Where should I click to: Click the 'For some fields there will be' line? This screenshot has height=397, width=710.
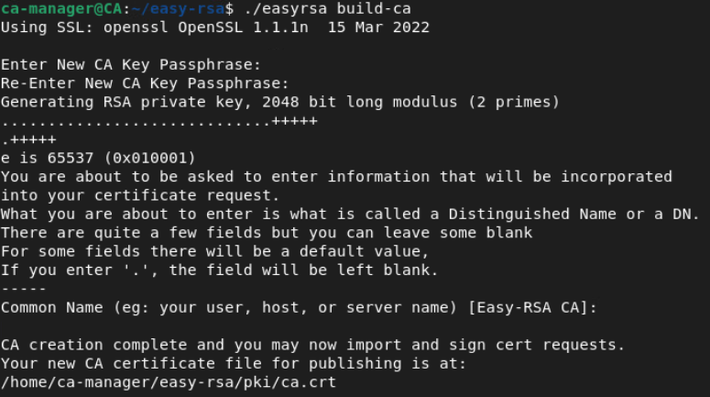(215, 251)
